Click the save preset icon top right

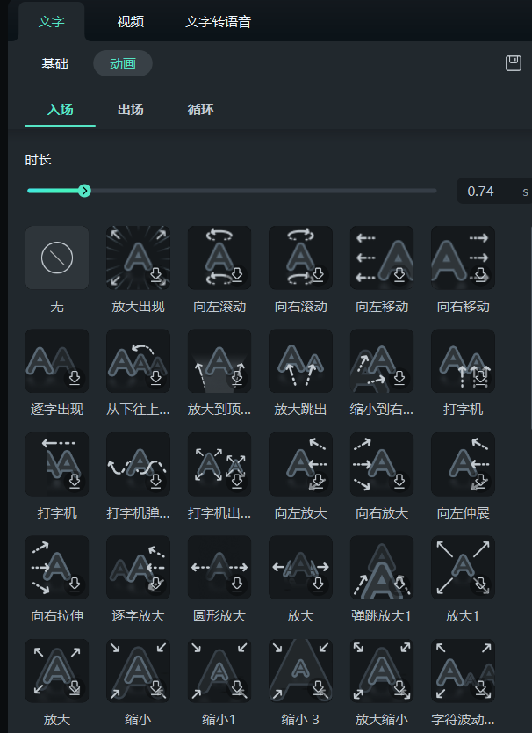tap(514, 62)
